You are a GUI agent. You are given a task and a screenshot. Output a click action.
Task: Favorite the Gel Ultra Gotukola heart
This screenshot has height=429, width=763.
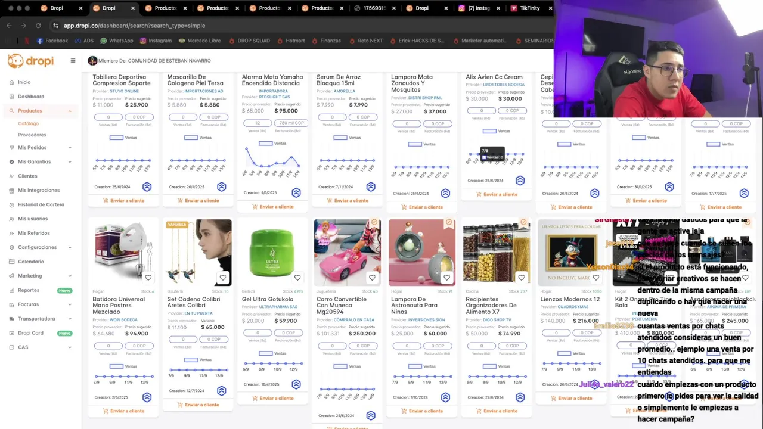tap(297, 278)
